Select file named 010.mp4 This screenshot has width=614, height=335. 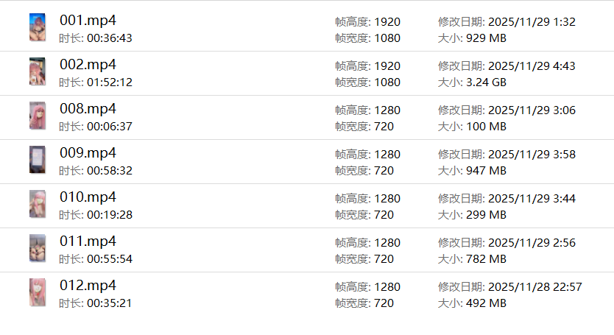[88, 197]
